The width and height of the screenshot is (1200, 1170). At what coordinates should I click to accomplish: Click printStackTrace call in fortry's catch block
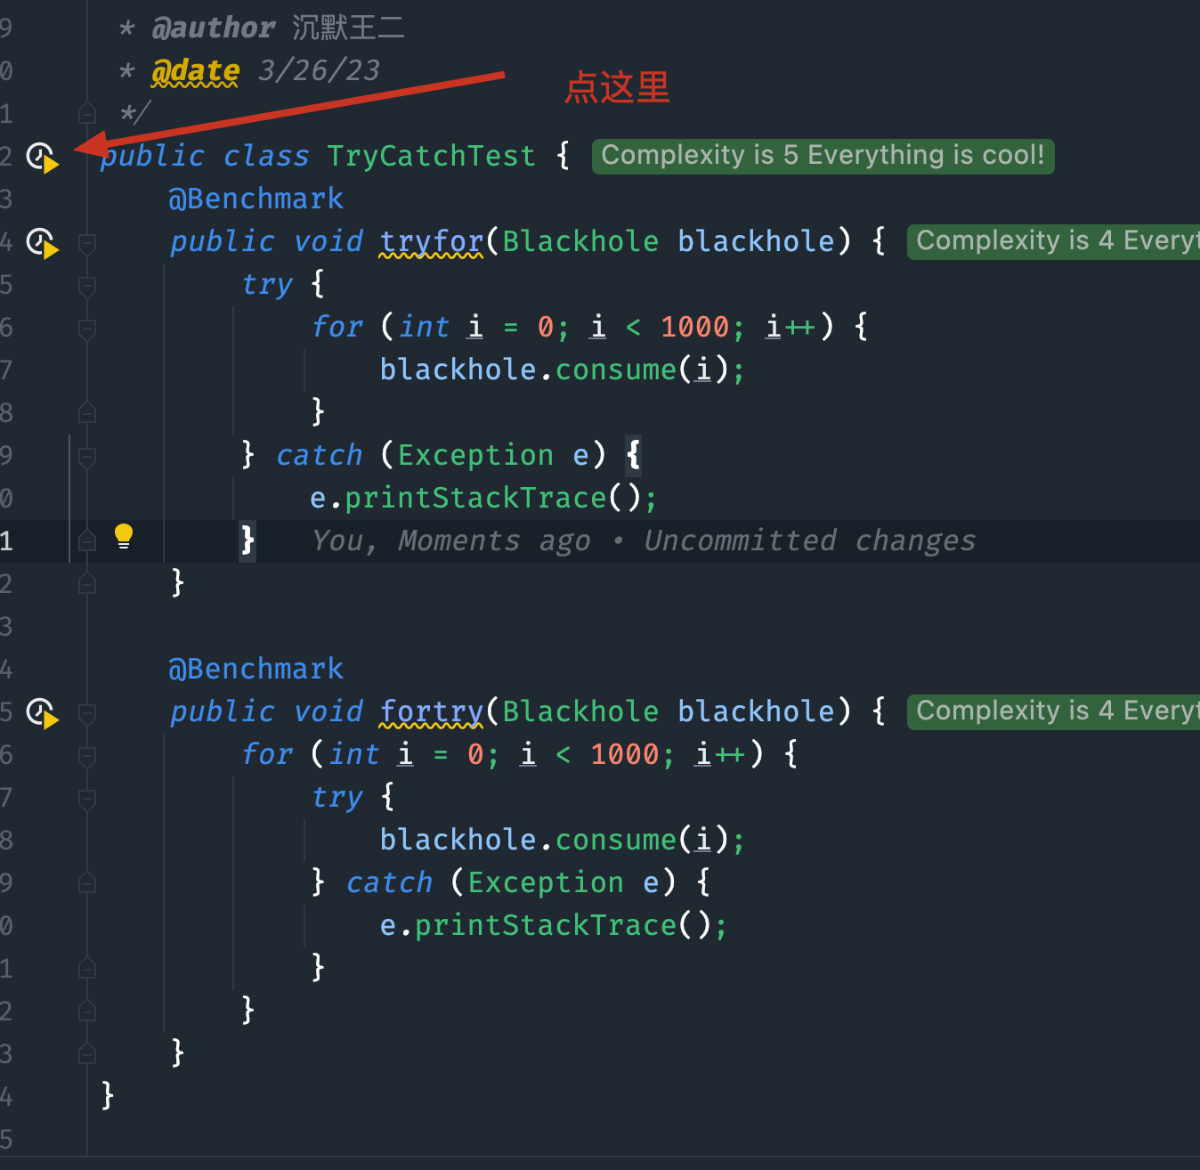545,925
